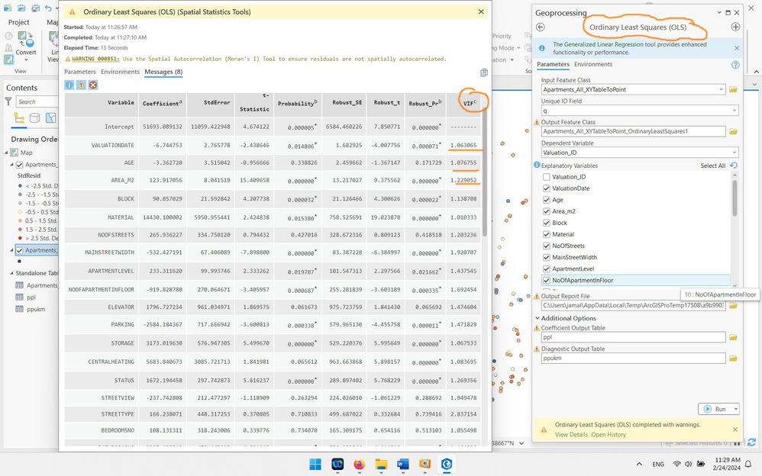Screen dimensions: 762x476
Task: Collapse the Map tree node
Action: [x=6, y=153]
